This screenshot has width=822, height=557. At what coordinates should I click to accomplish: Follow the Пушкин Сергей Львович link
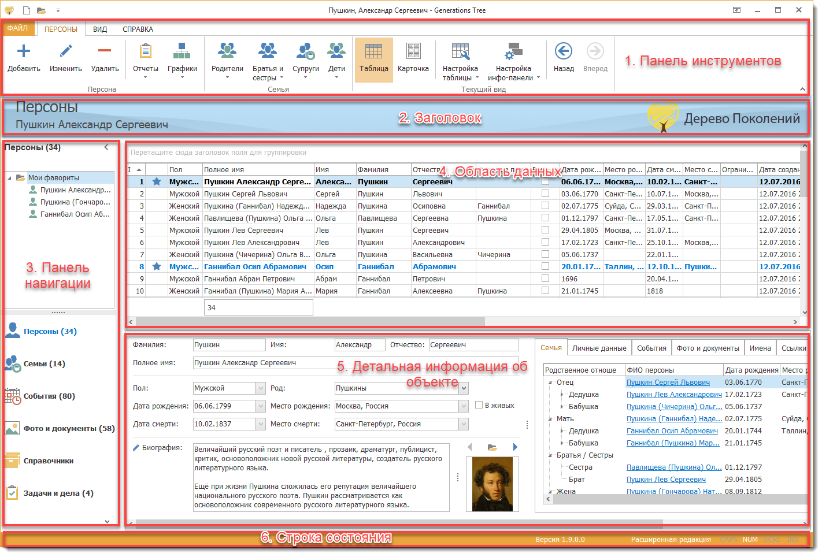tap(668, 383)
